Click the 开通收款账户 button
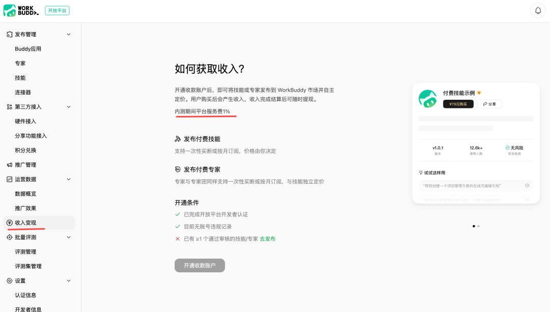The height and width of the screenshot is (312, 550). point(200,265)
